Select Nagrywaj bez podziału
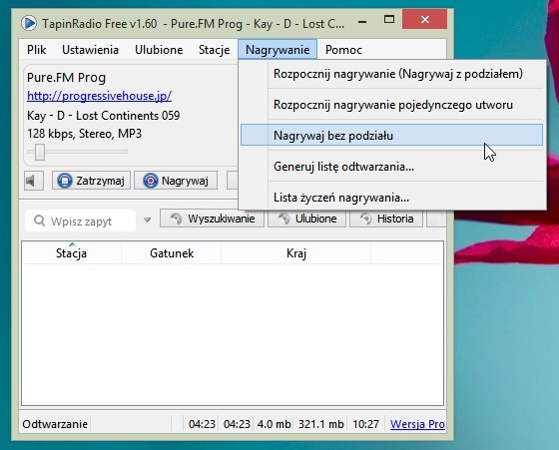This screenshot has width=559, height=450. coord(391,135)
